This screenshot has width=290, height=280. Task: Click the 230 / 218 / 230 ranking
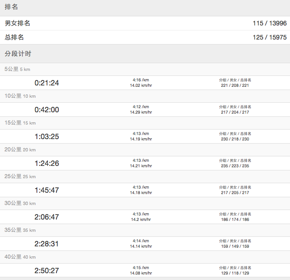235,139
